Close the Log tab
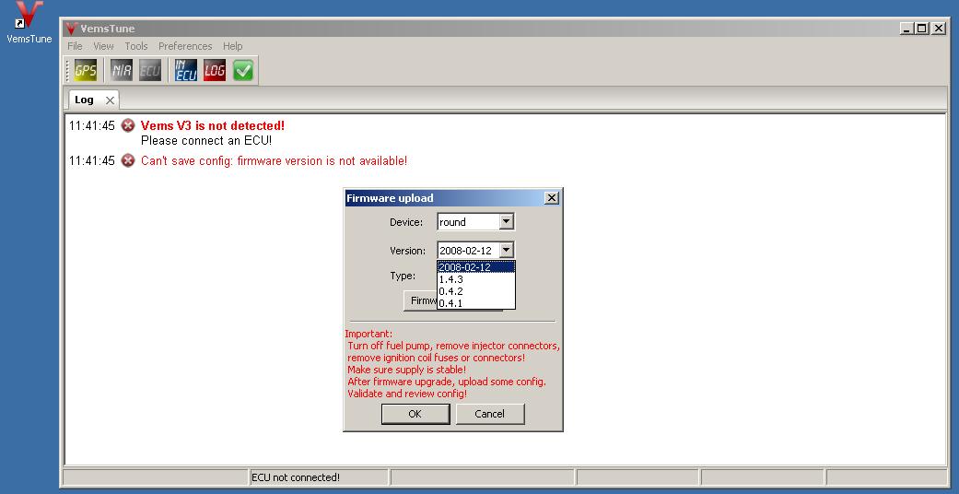 110,100
